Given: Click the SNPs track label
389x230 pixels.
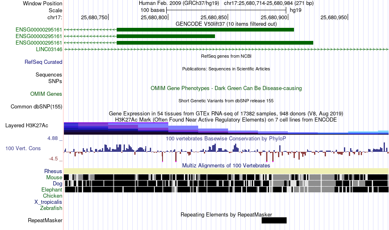Looking at the screenshot, I should click(55, 81).
